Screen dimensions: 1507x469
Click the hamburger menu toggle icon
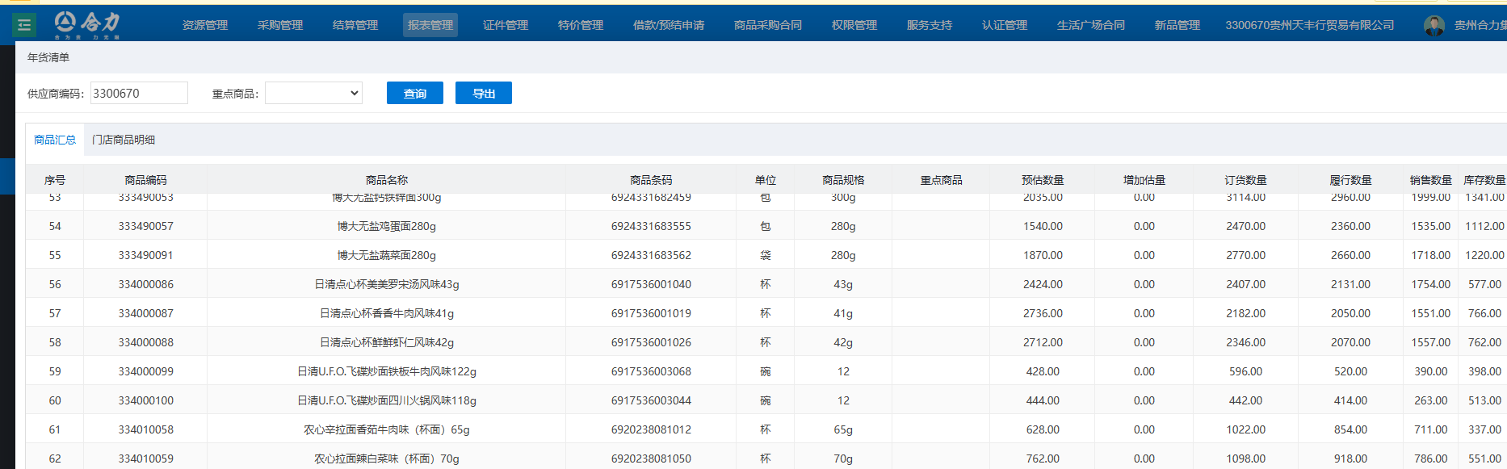pos(24,25)
